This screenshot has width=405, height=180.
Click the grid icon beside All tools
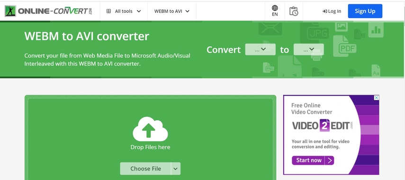tap(109, 11)
